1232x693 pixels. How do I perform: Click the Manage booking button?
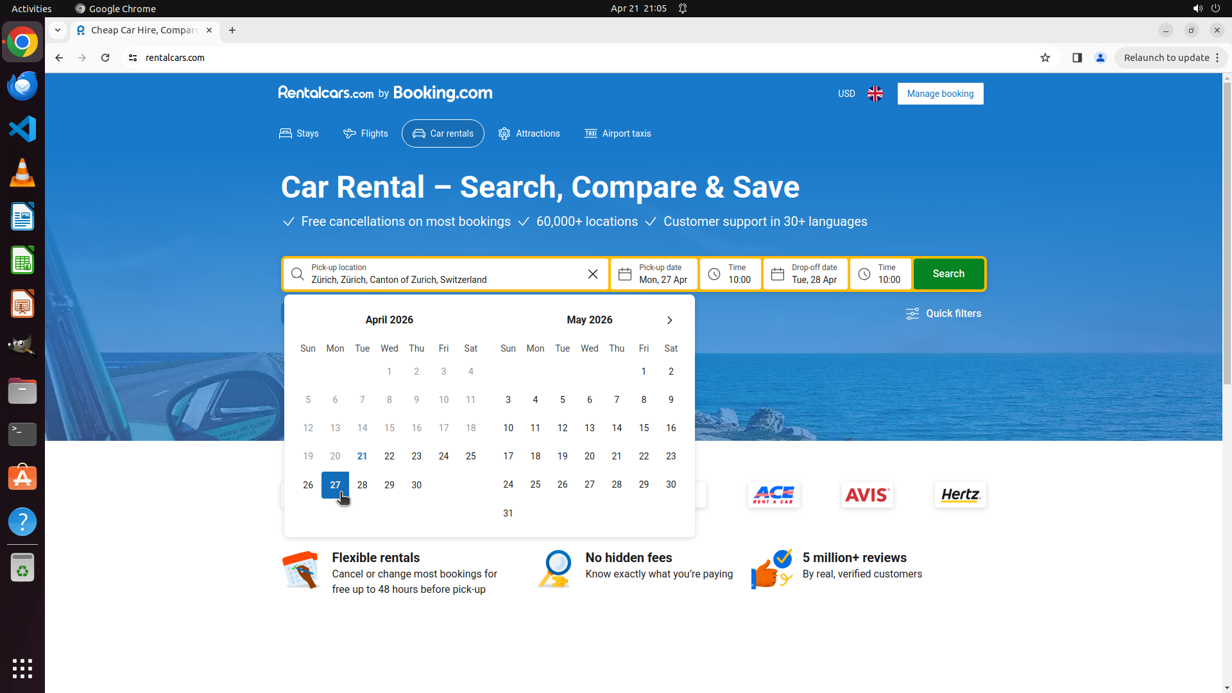940,94
